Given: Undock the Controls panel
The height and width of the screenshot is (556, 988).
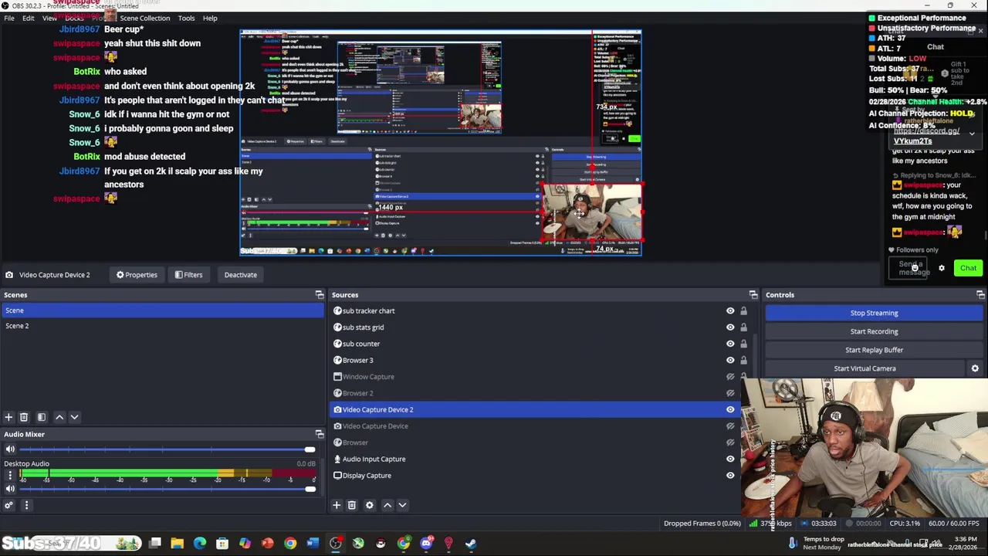Looking at the screenshot, I should [980, 295].
